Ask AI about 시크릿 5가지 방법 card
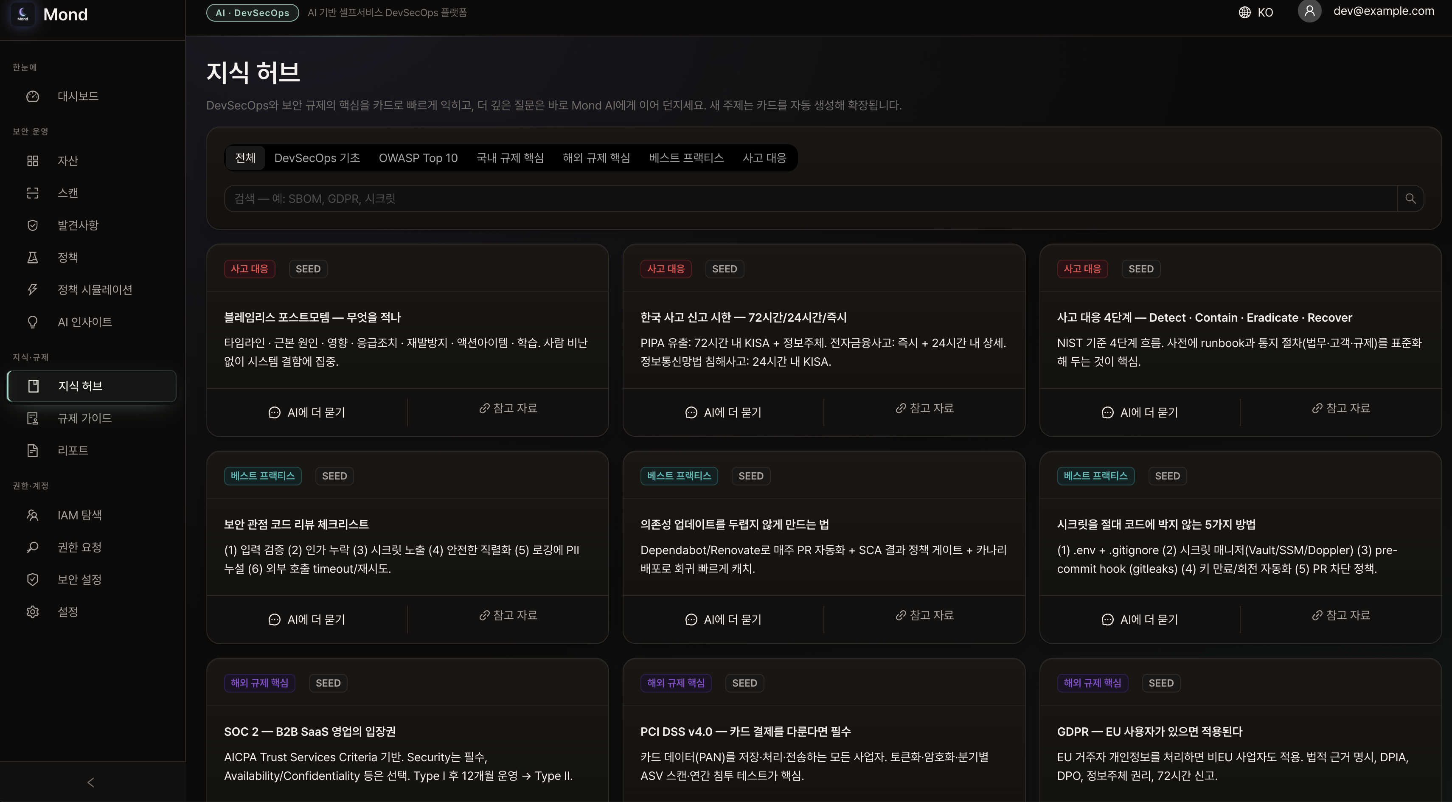 point(1140,620)
